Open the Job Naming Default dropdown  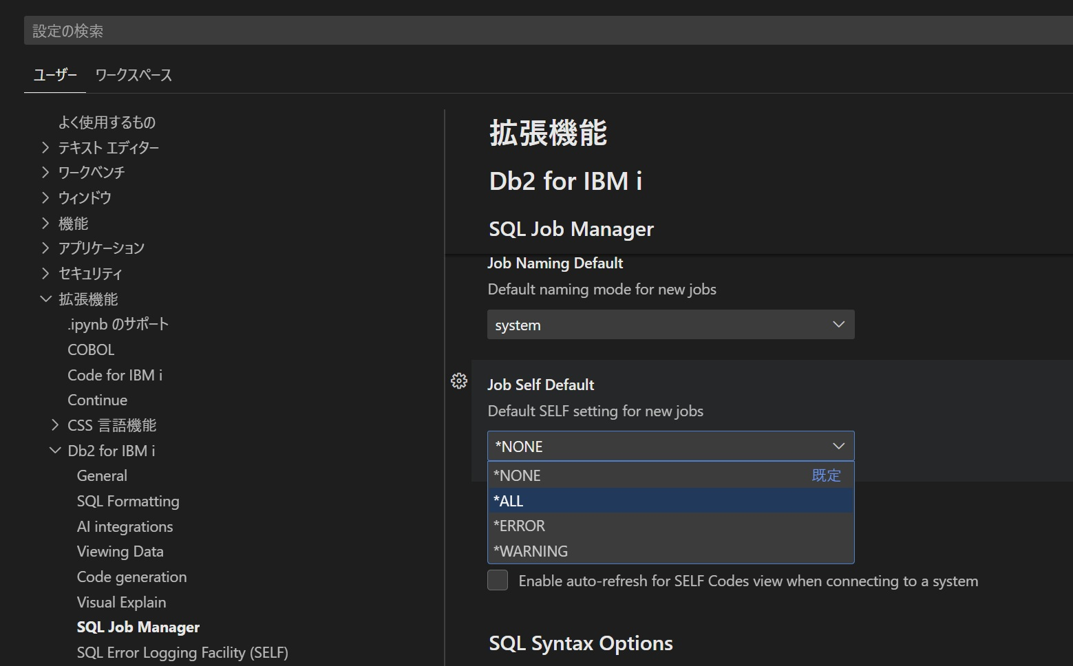(x=670, y=325)
